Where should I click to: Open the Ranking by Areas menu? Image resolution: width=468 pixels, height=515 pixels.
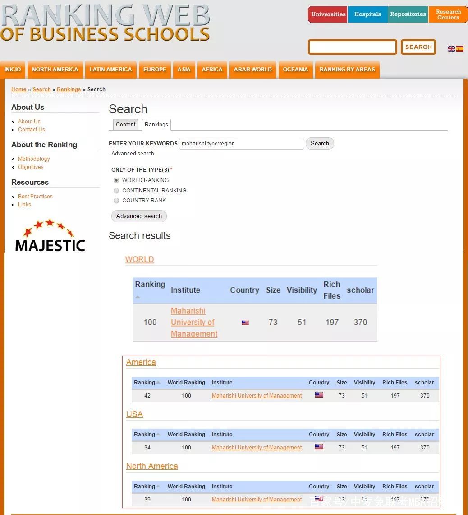(x=347, y=70)
